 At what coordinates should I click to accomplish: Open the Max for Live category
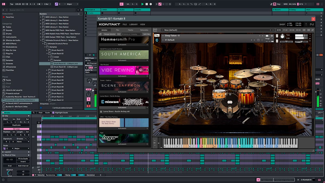(11, 50)
